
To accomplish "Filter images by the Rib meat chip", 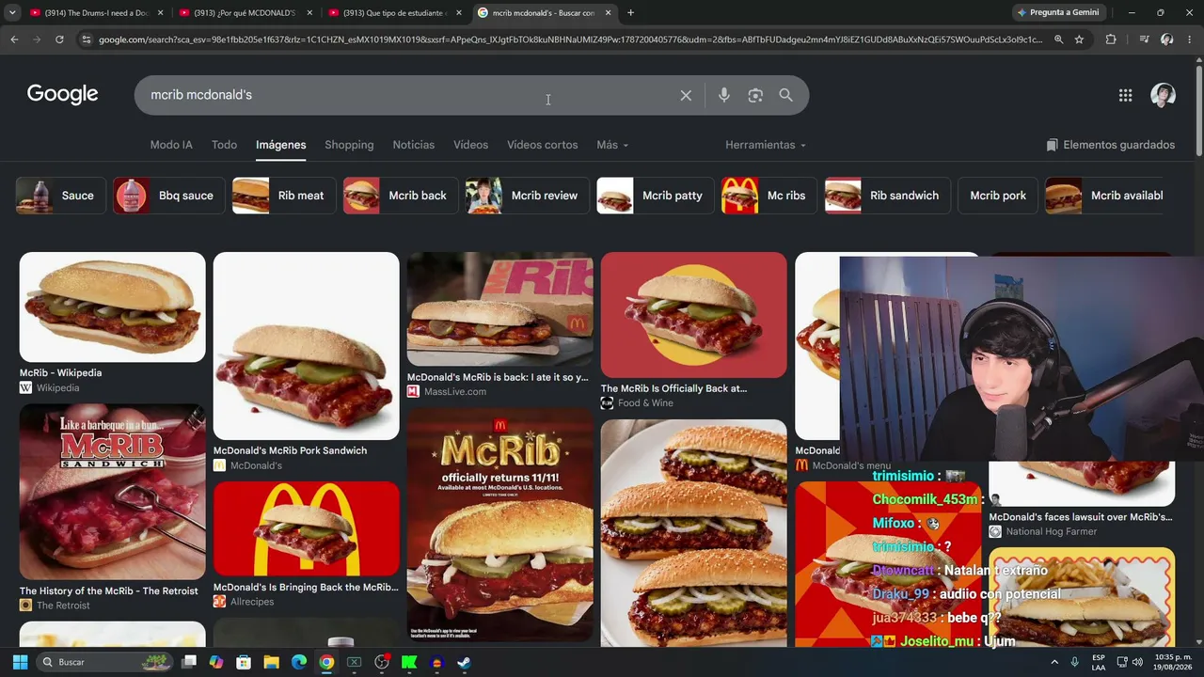I will pyautogui.click(x=283, y=196).
